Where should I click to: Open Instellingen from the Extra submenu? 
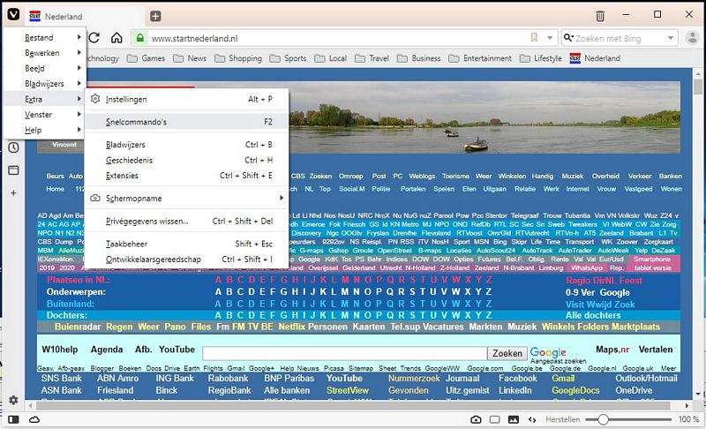(186, 99)
